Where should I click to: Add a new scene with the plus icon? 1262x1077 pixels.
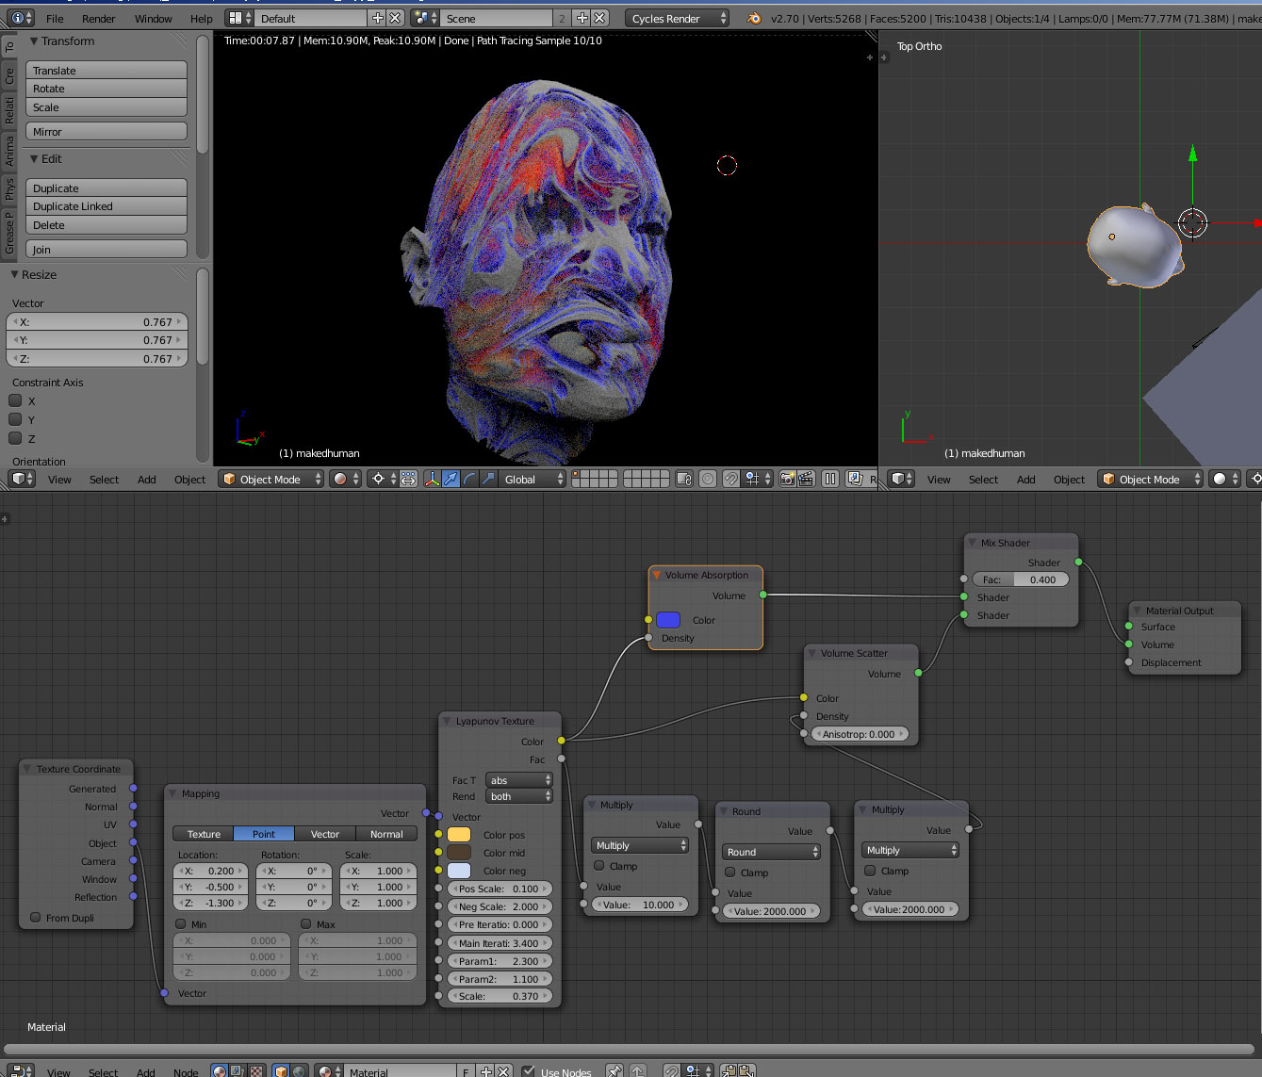pyautogui.click(x=582, y=18)
